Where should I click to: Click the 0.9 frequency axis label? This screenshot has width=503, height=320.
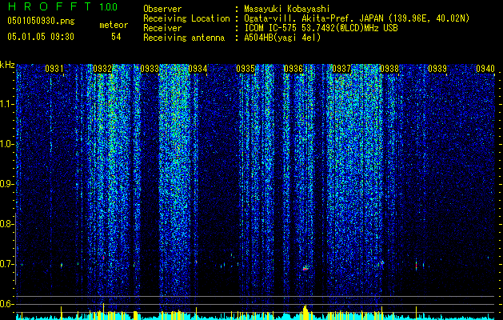7,184
